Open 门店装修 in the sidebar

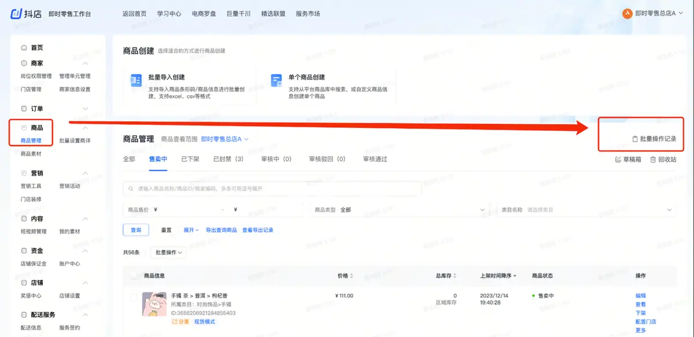click(x=31, y=199)
